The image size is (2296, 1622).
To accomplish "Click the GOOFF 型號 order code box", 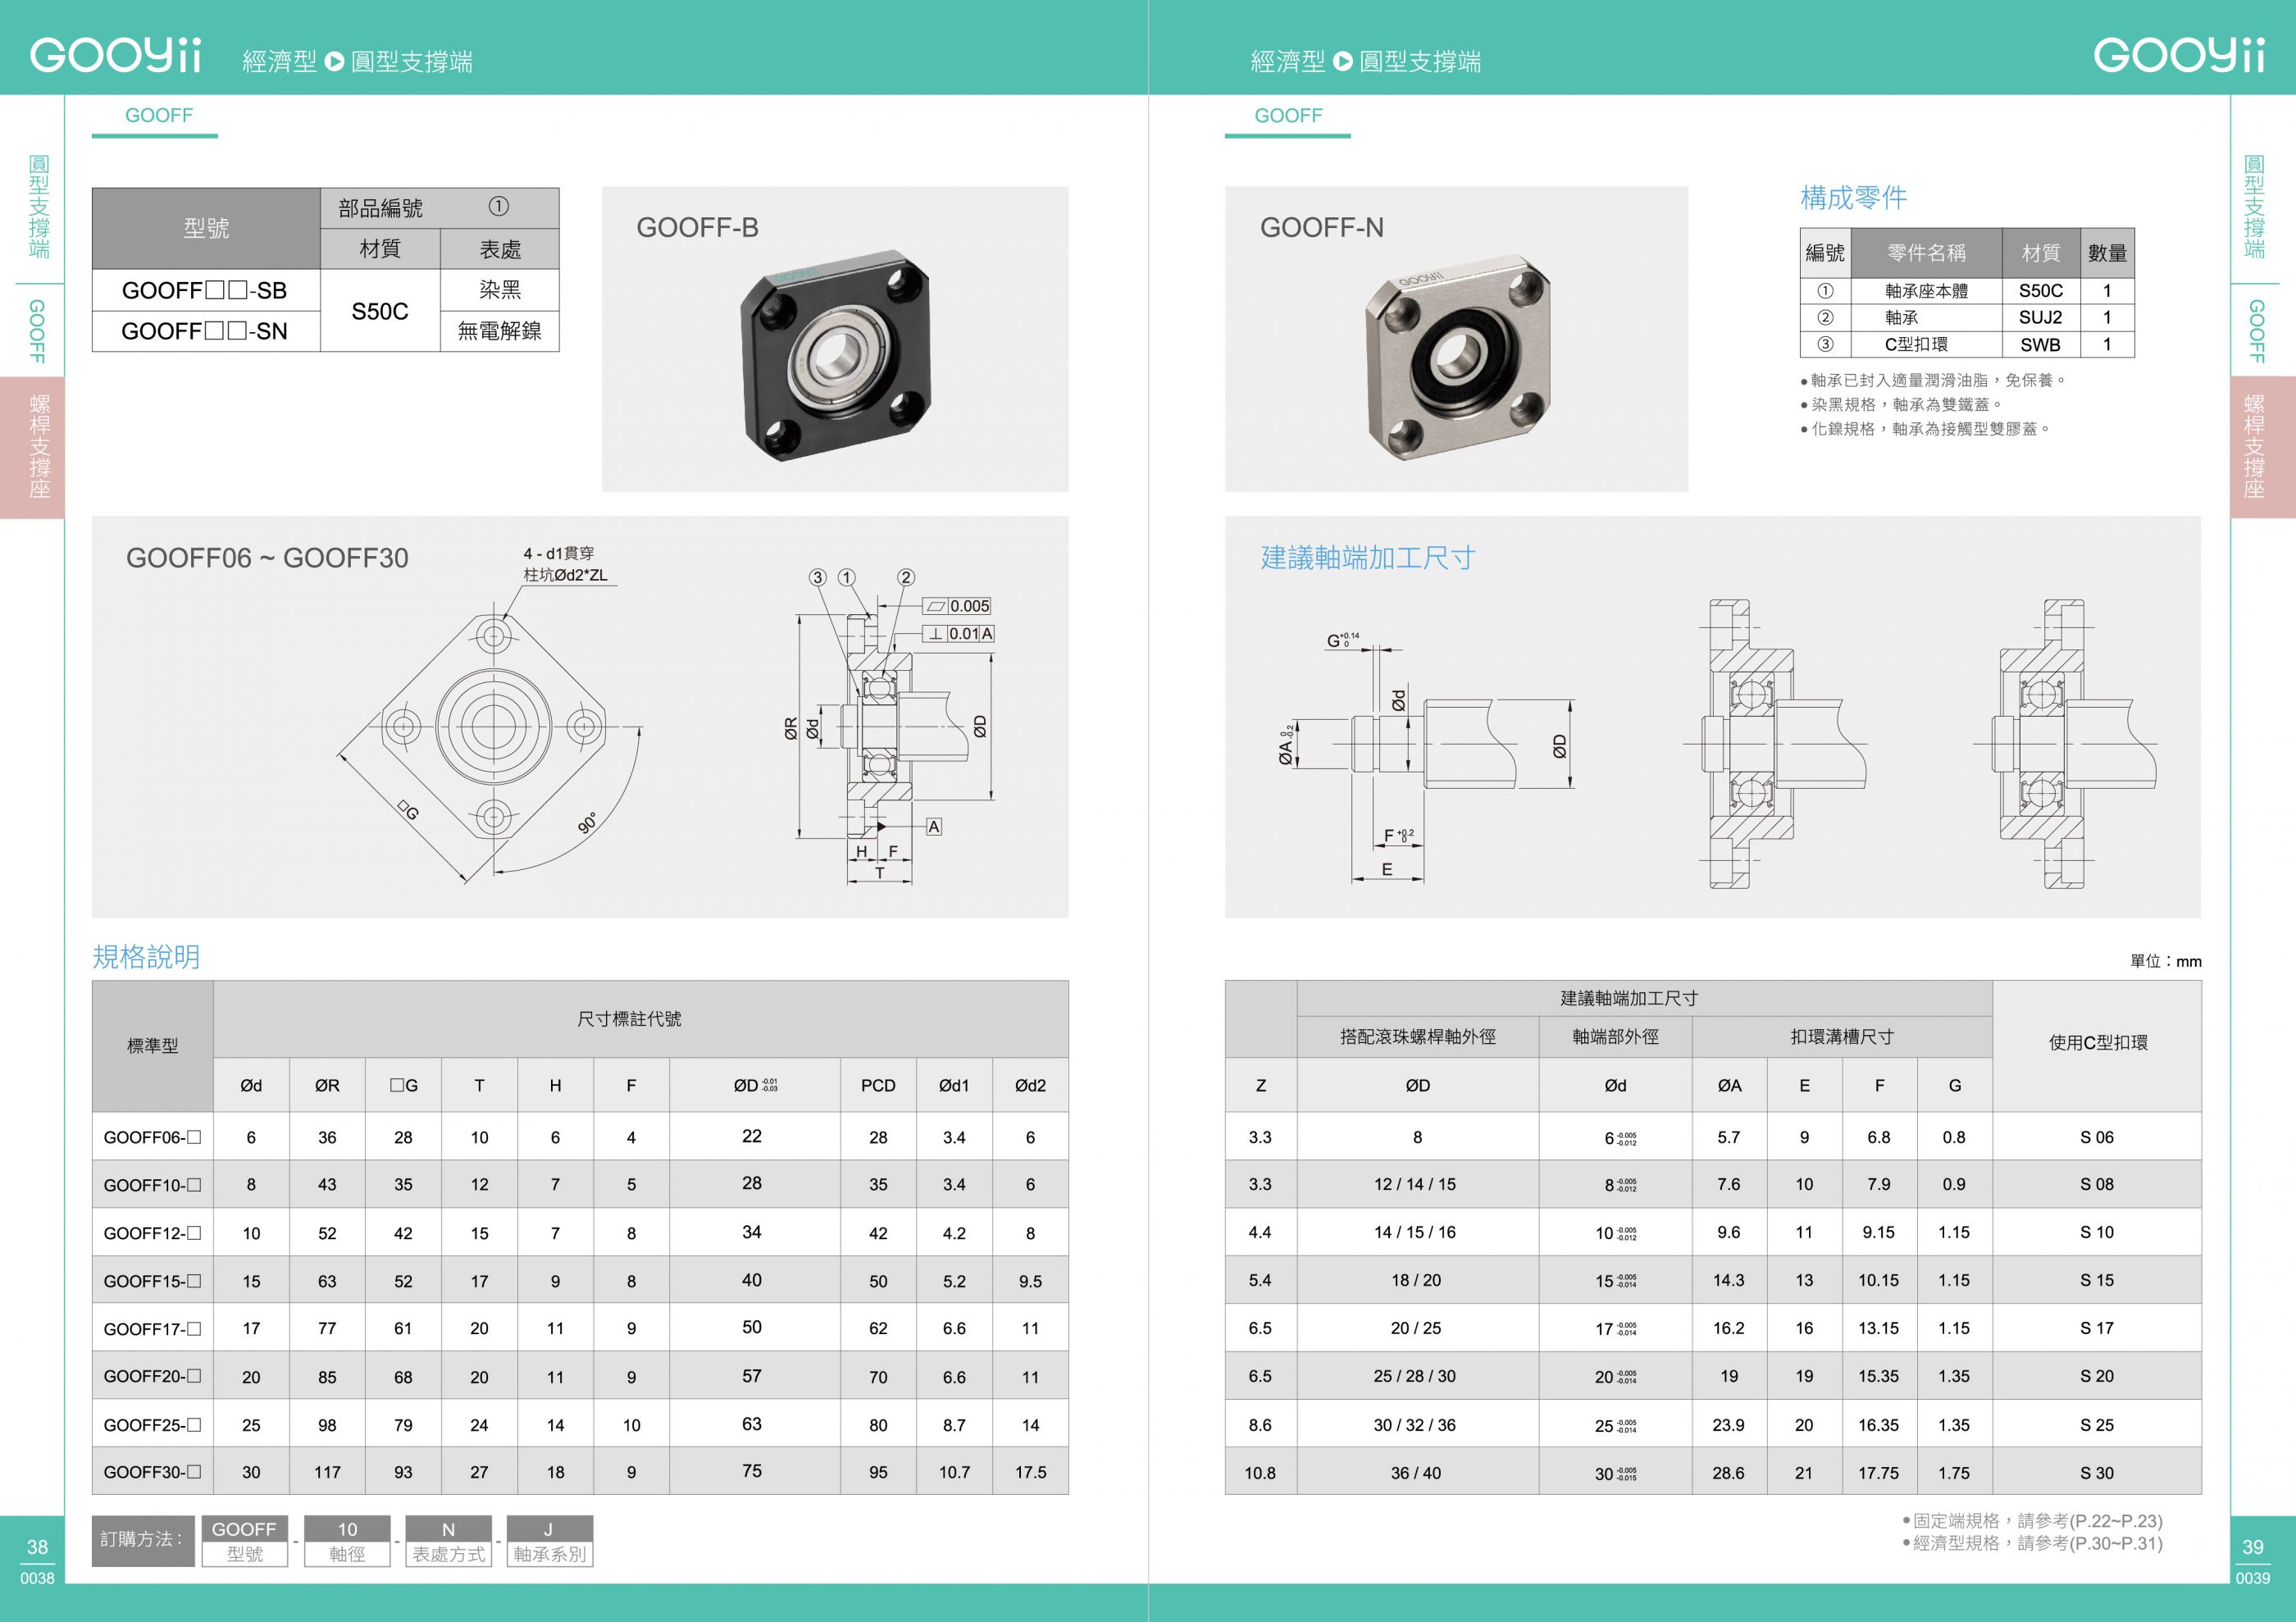I will pos(244,1541).
